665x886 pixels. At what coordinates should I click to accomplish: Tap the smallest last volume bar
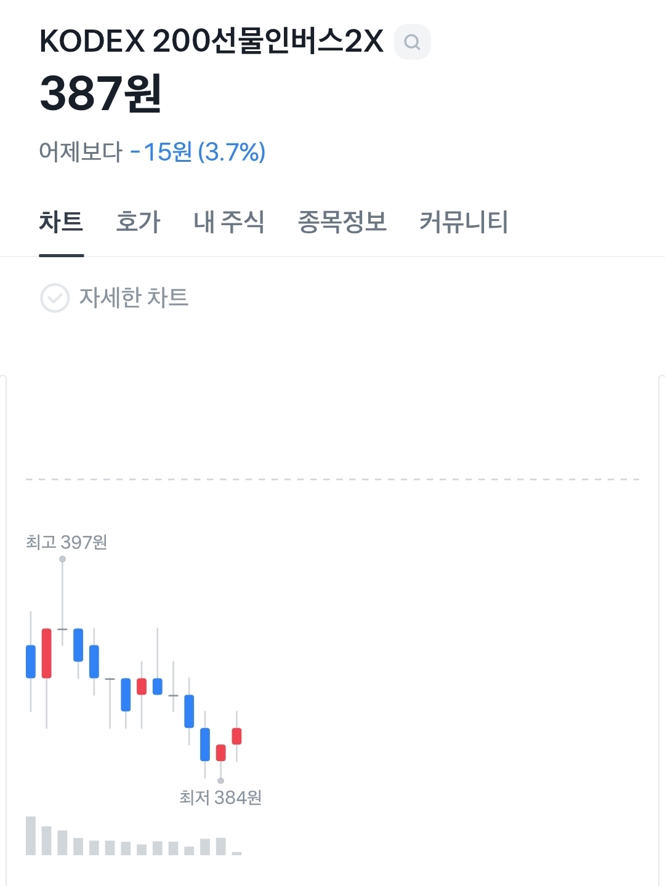(x=236, y=853)
